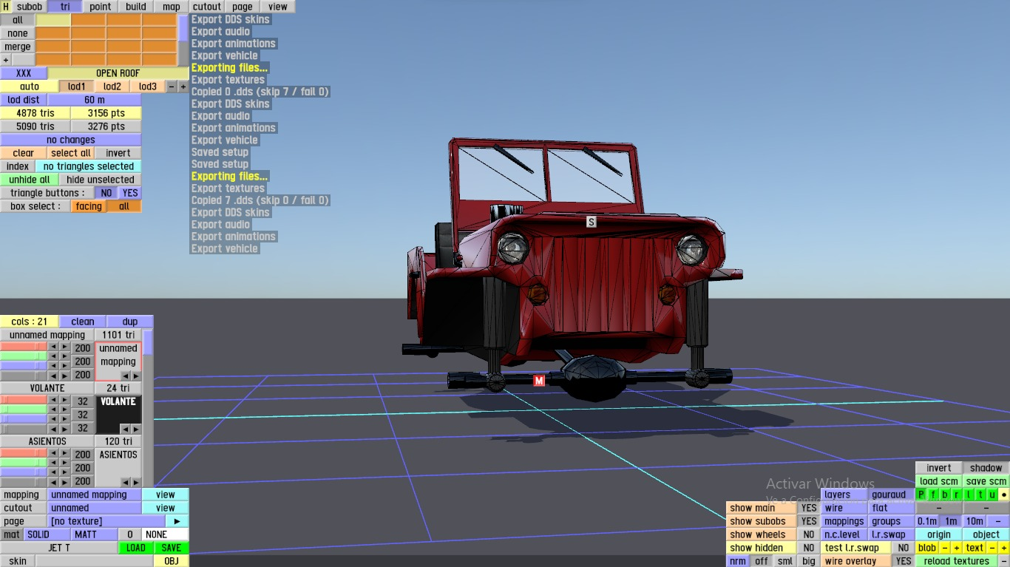Click the right arrow in the ASIENTOS preview
Image resolution: width=1010 pixels, height=567 pixels.
[135, 482]
